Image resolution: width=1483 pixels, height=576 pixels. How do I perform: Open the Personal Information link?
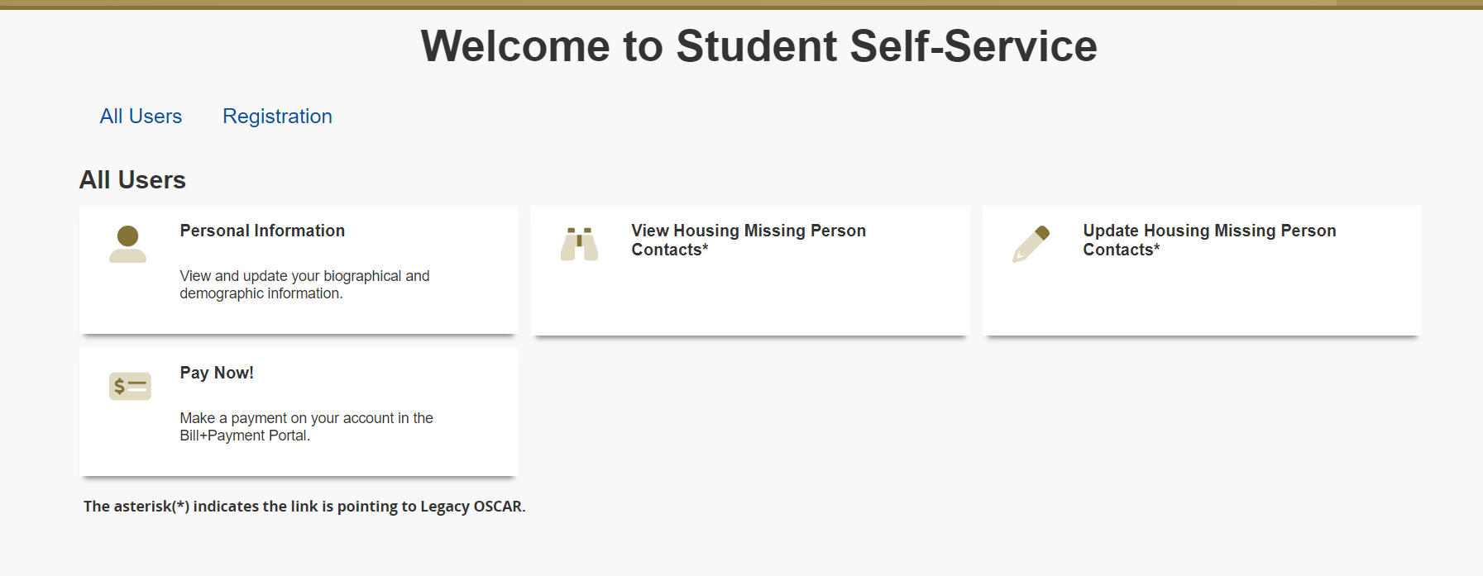(x=262, y=231)
